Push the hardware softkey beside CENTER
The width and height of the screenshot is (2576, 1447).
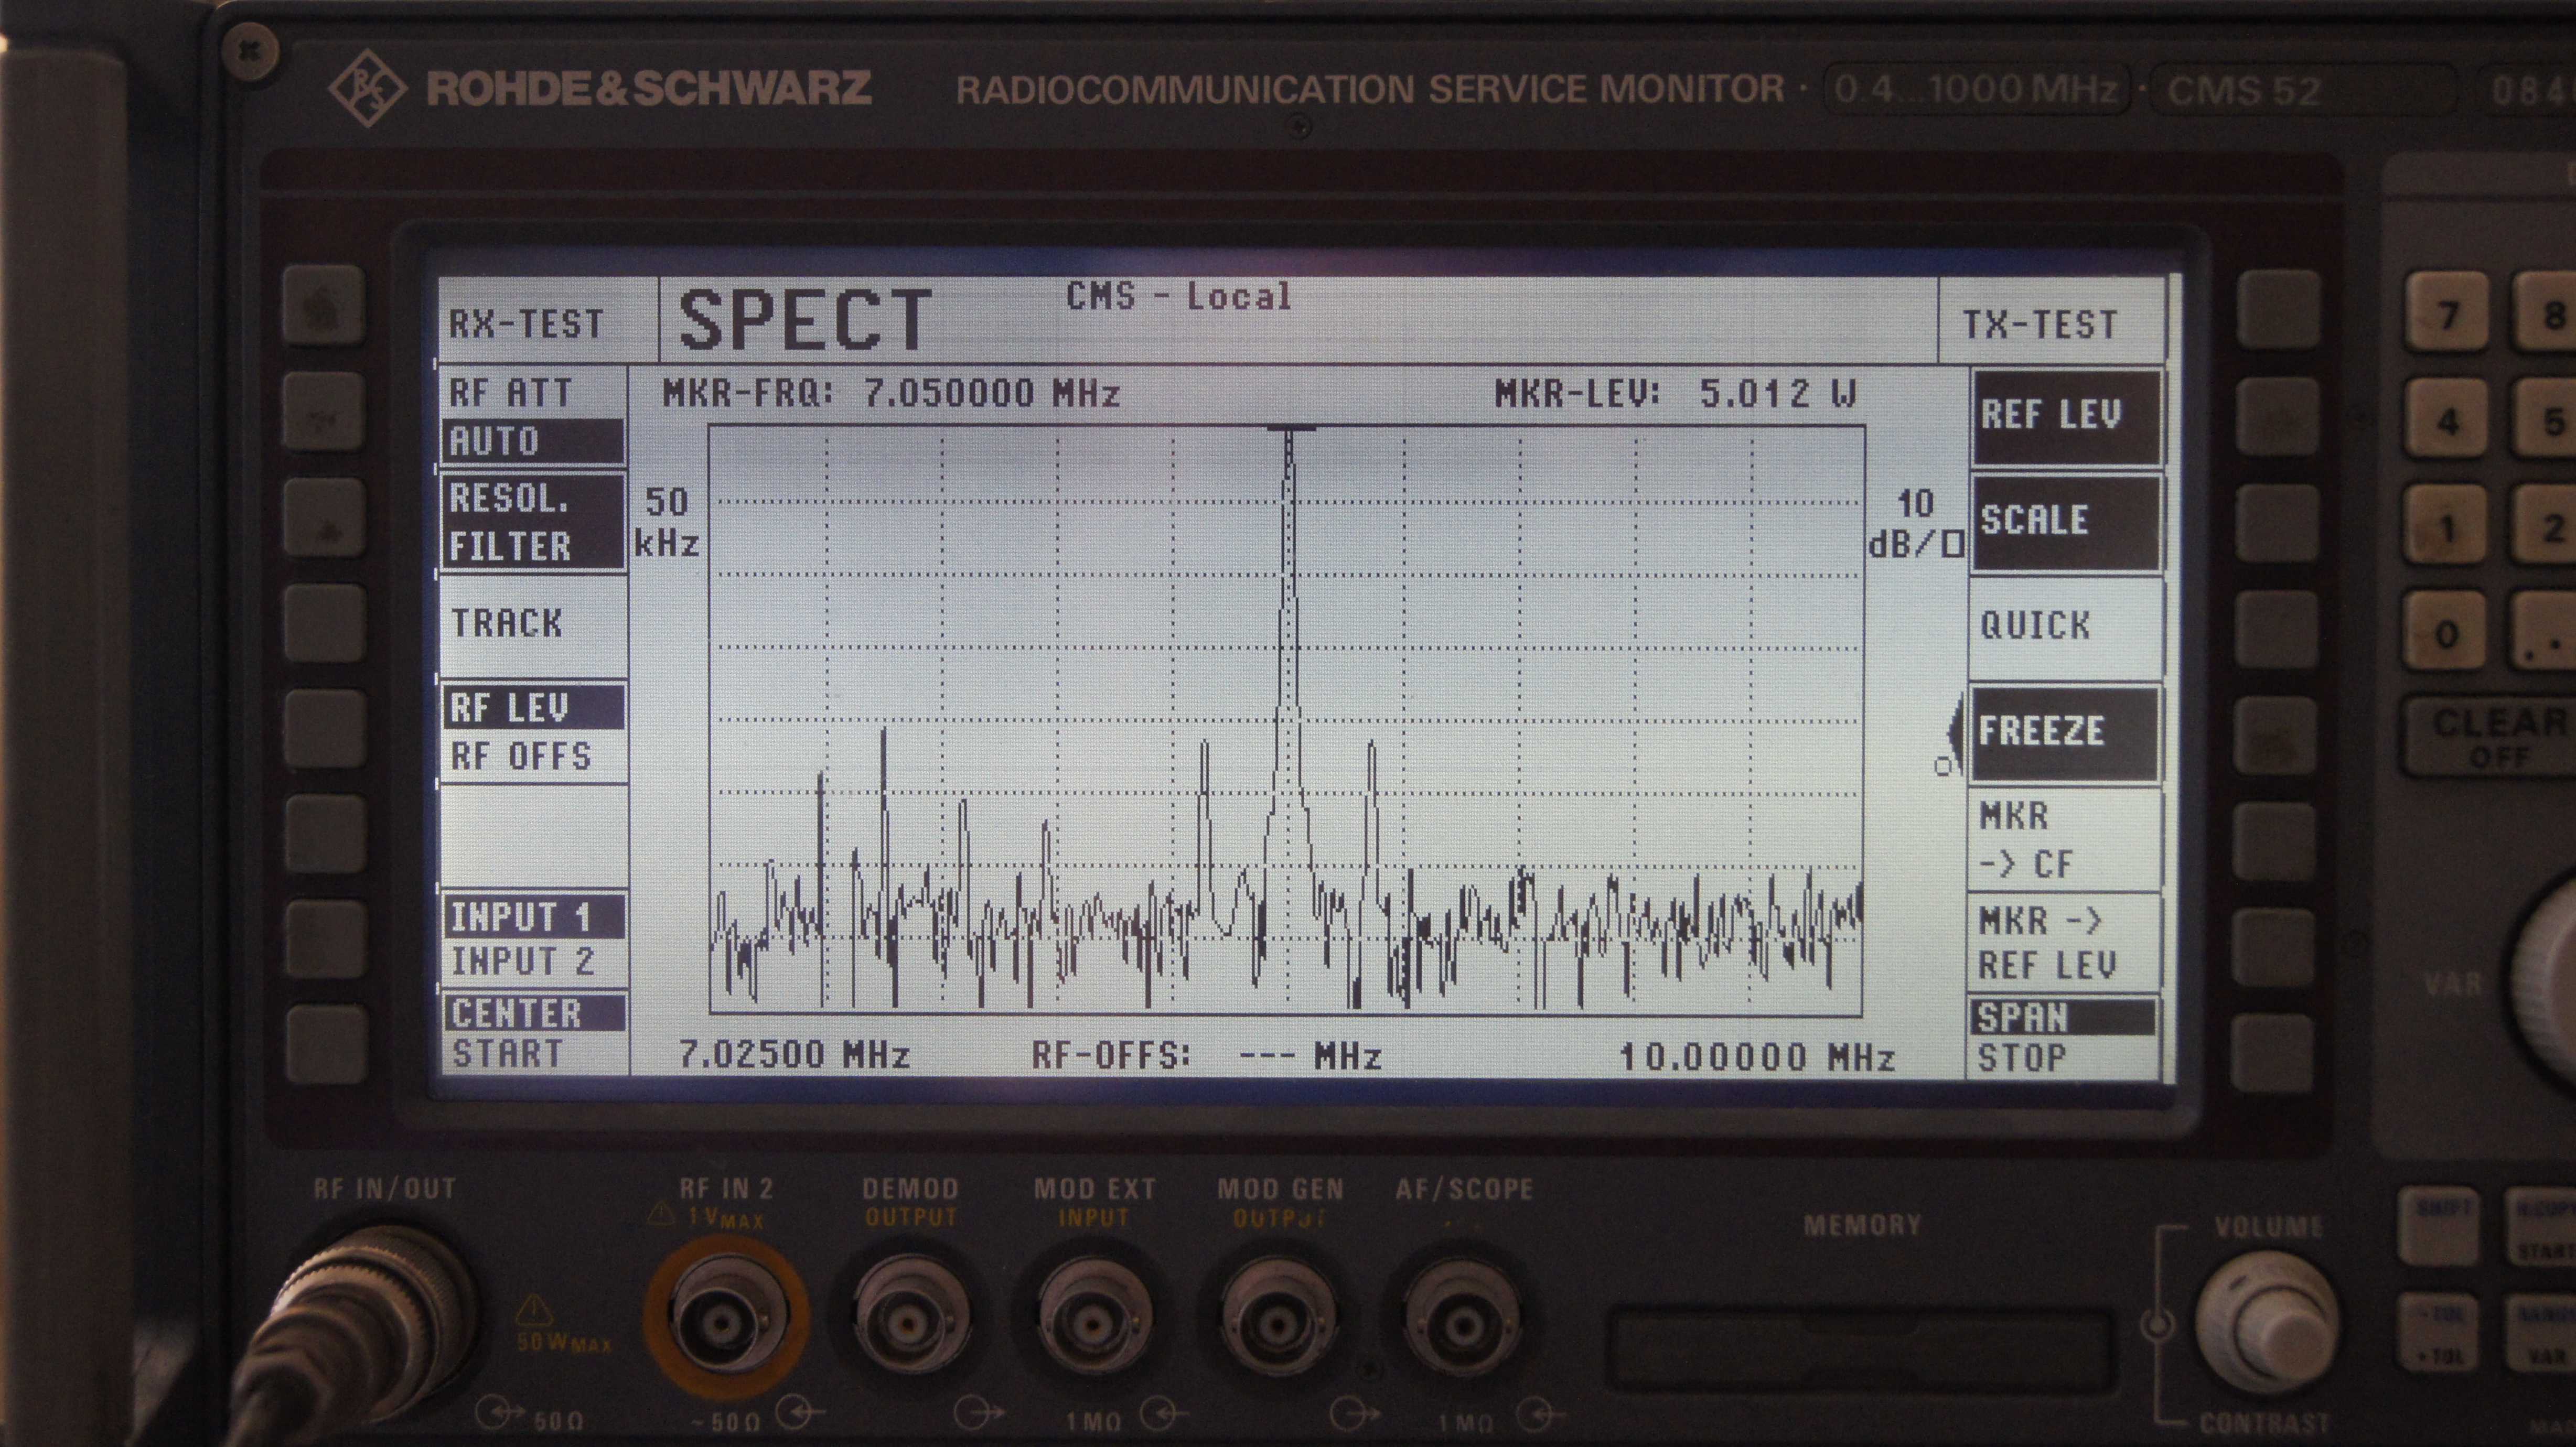point(326,1045)
